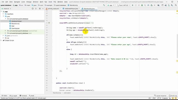This screenshot has width=178, height=100.
Task: Switch to the databaseHelper.java tab
Action: [x=71, y=9]
